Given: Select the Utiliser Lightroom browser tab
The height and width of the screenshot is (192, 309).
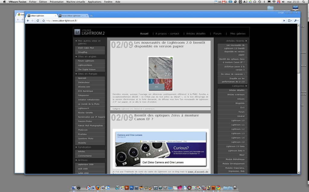Looking at the screenshot, I should (x=42, y=16).
